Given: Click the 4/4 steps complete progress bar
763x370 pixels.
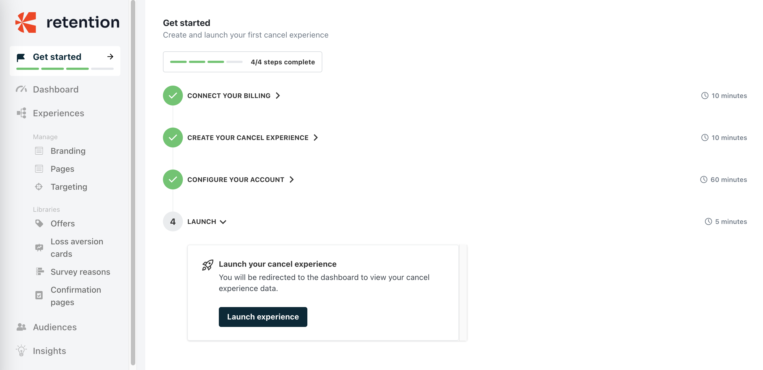Looking at the screenshot, I should point(242,62).
